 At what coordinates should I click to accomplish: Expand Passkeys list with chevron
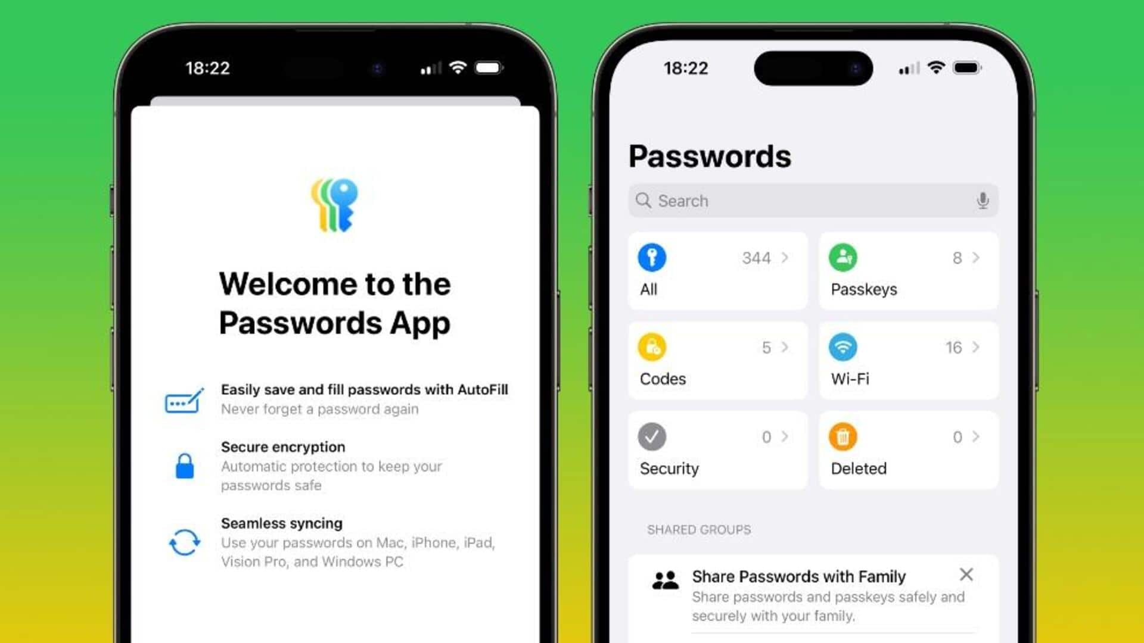pos(978,258)
